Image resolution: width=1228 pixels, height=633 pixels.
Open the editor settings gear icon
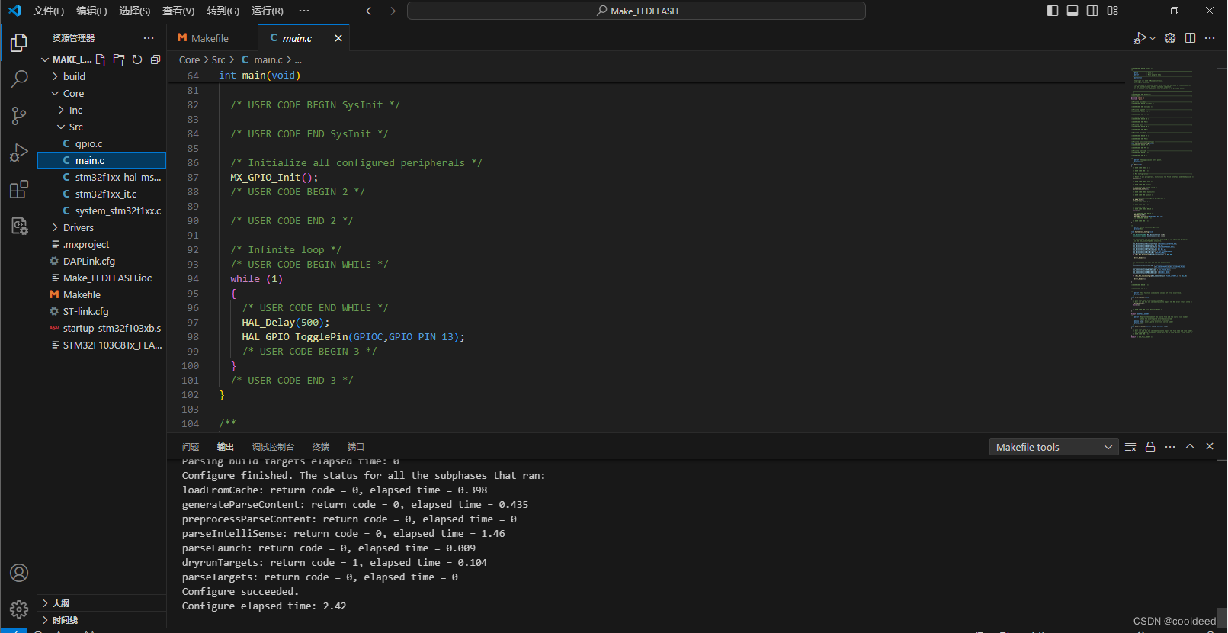pos(1170,38)
